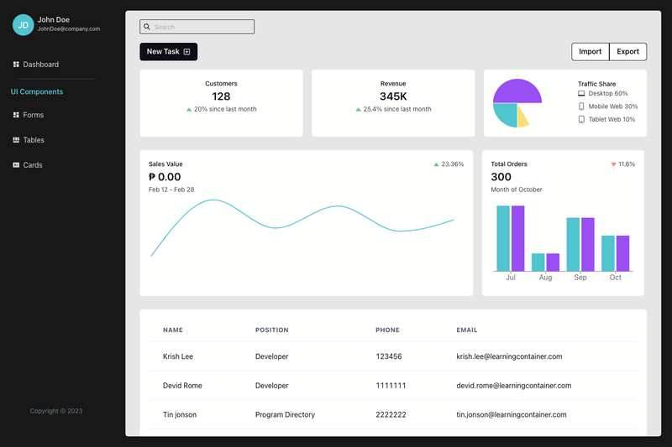Click the Cards sidebar icon
672x447 pixels.
click(x=16, y=164)
